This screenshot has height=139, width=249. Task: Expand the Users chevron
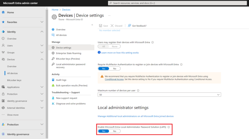pyautogui.click(x=42, y=46)
